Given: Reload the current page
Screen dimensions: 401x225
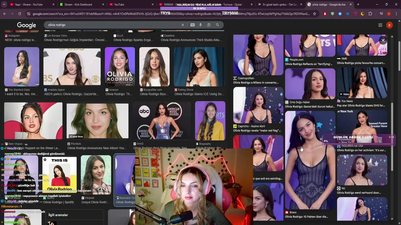Looking at the screenshot, I should pos(19,14).
